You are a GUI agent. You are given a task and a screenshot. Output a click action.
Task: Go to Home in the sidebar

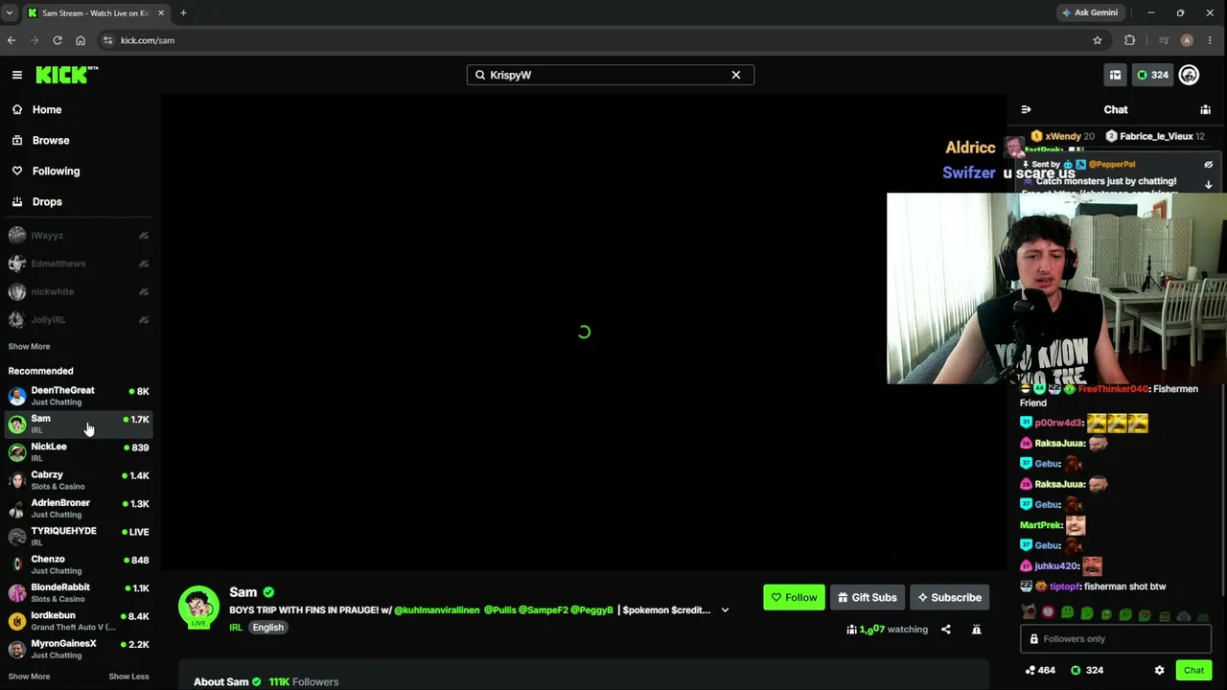click(x=77, y=109)
